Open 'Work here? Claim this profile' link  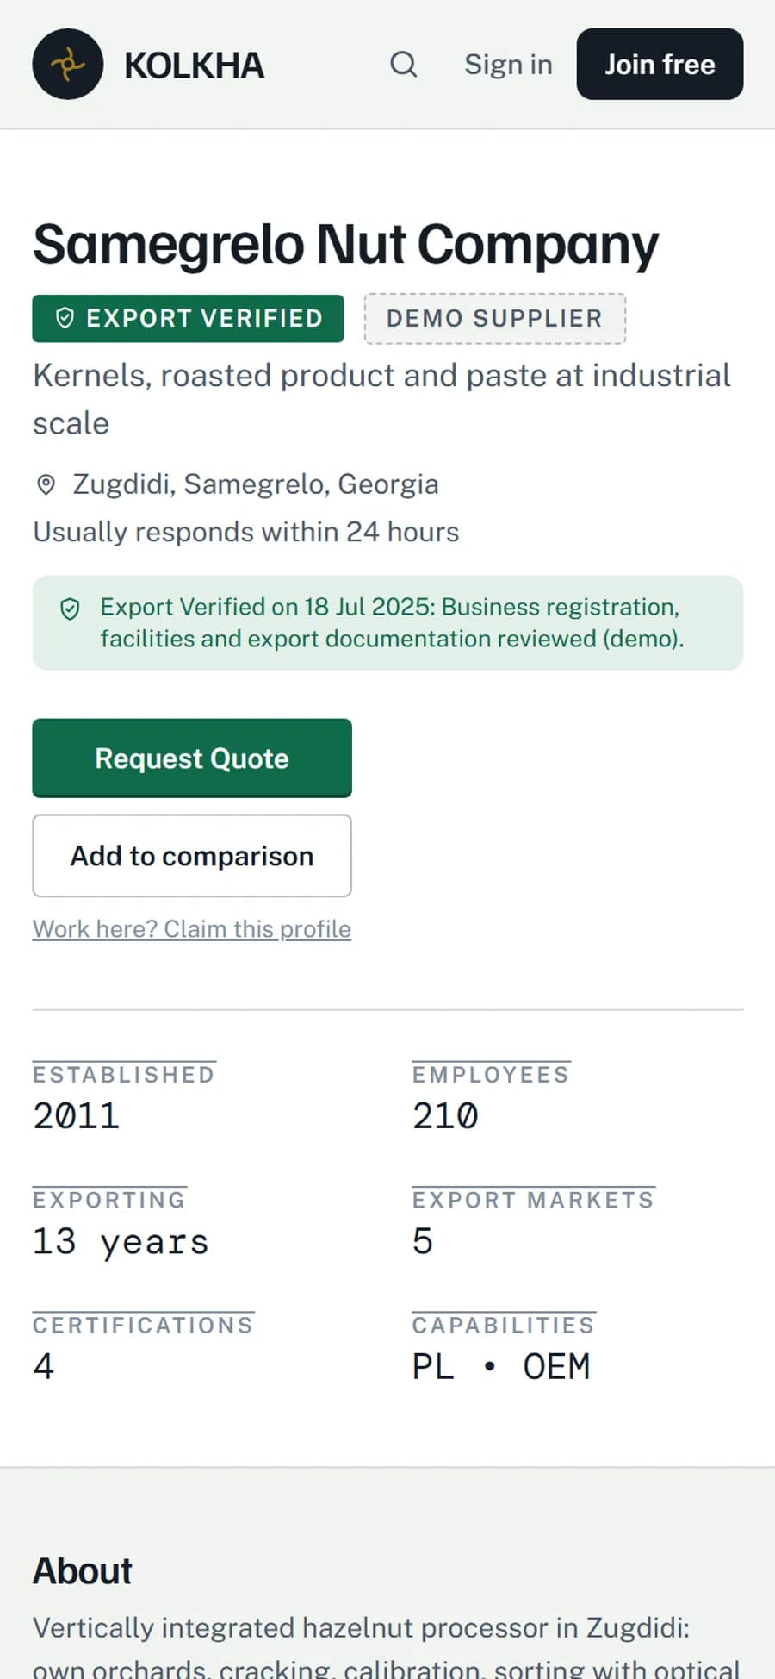pyautogui.click(x=192, y=929)
